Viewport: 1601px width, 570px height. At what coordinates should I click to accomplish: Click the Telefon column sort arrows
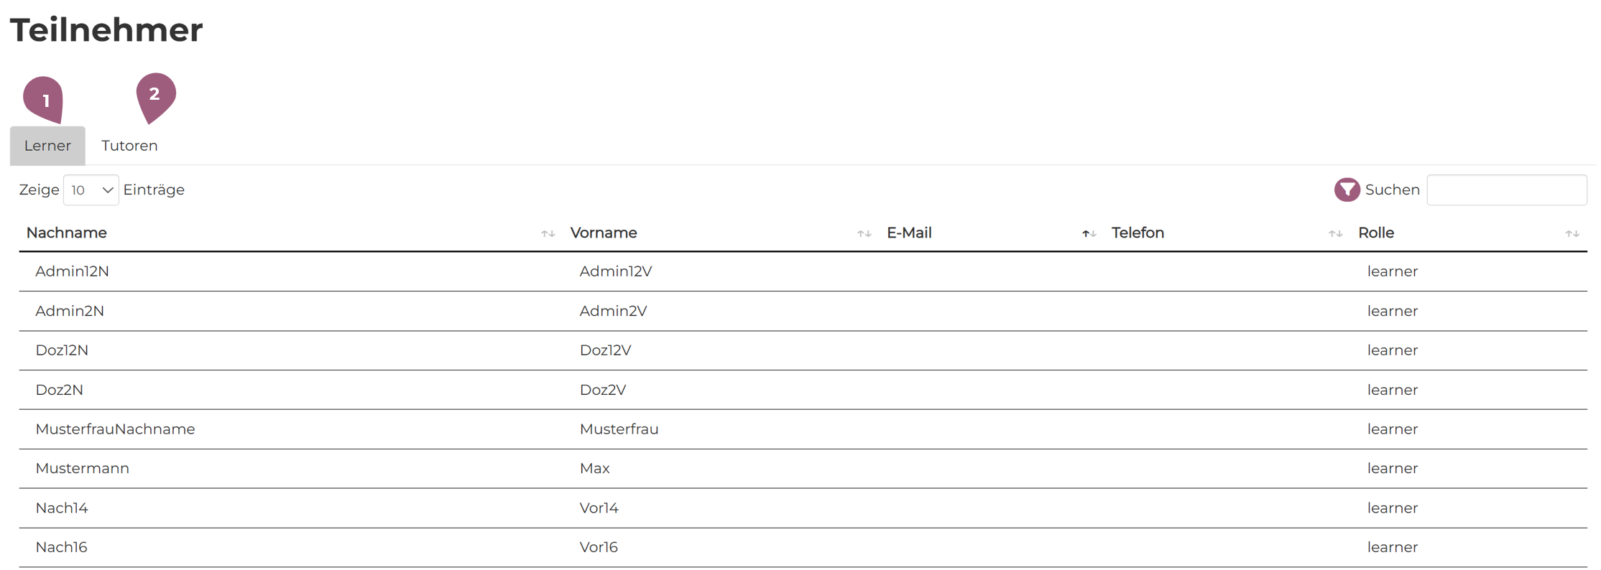coord(1335,233)
